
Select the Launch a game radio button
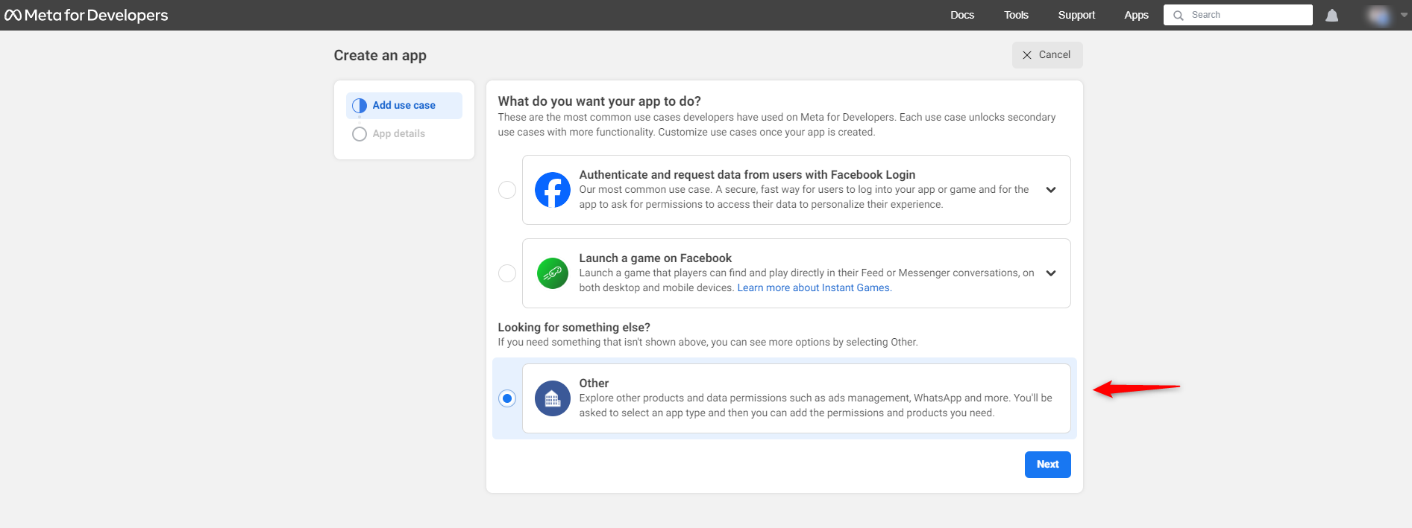[x=507, y=273]
